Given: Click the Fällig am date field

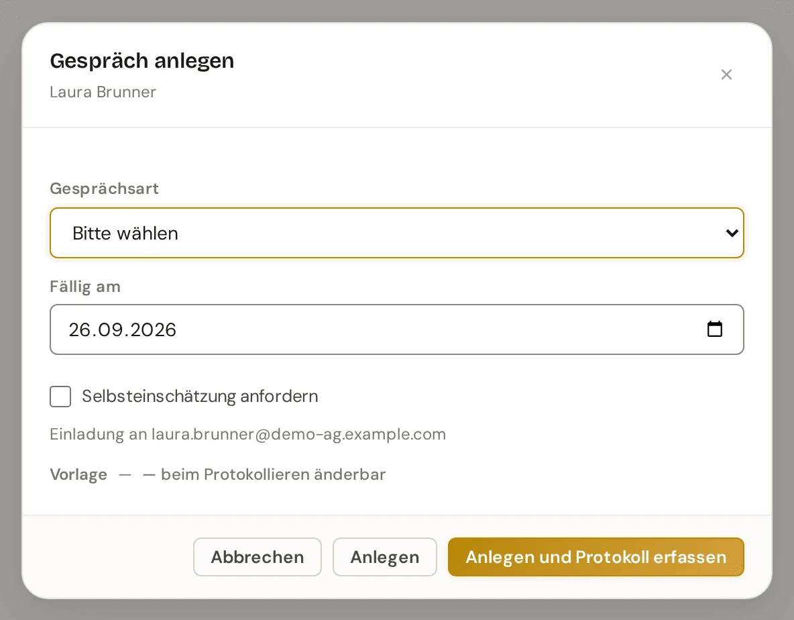Looking at the screenshot, I should (x=396, y=329).
